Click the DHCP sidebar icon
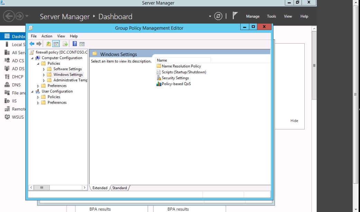The image size is (360, 212). pyautogui.click(x=7, y=77)
